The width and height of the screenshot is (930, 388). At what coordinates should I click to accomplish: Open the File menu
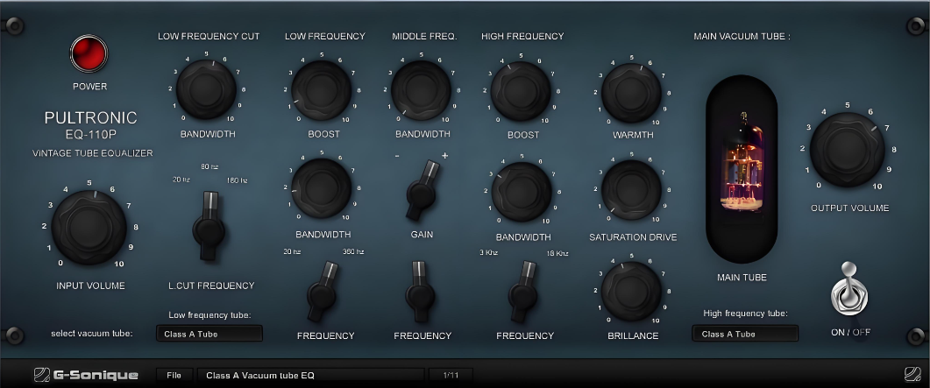[174, 375]
